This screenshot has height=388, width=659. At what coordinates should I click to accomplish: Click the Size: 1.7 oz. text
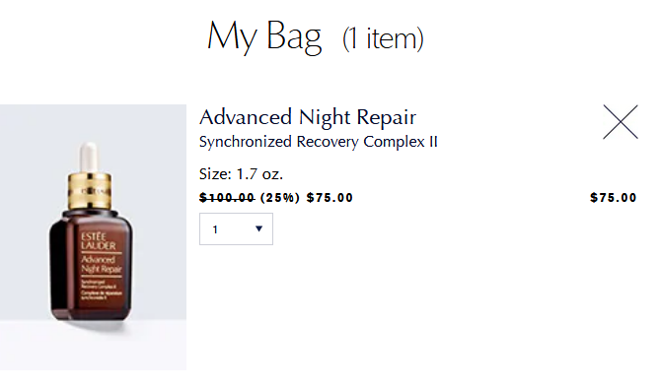pyautogui.click(x=241, y=174)
